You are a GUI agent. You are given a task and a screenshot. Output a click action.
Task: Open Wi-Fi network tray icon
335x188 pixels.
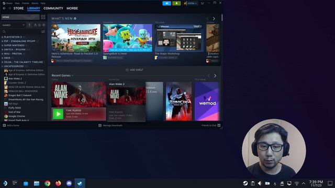[x=297, y=183]
